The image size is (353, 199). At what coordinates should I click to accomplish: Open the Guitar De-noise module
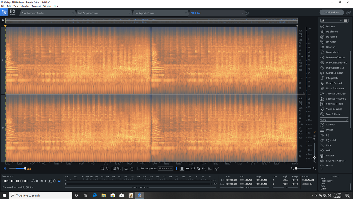pos(334,73)
